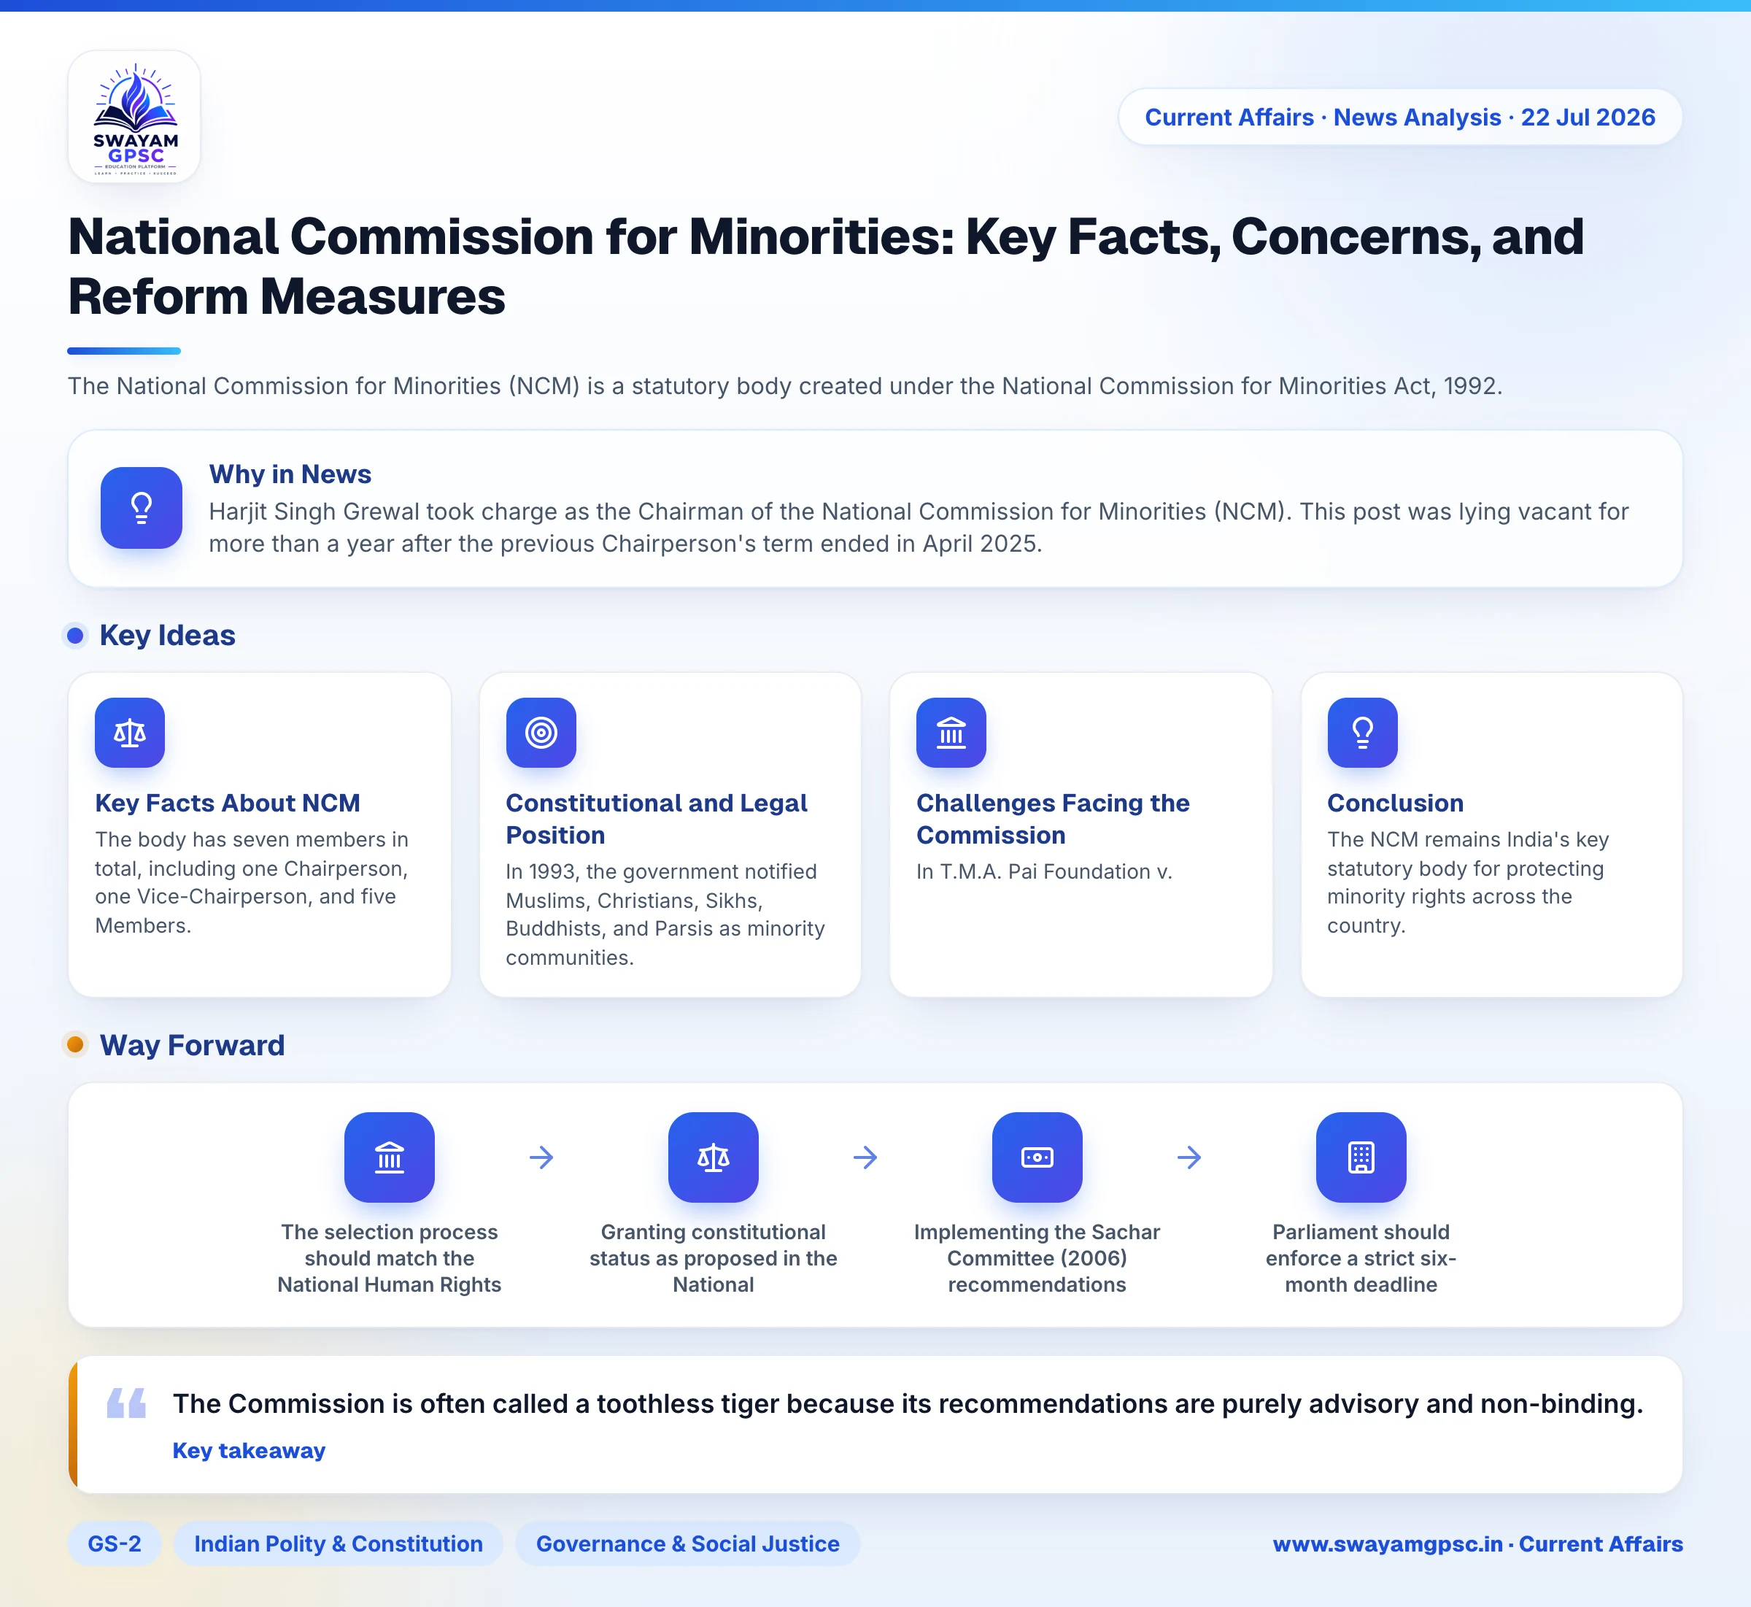Screen dimensions: 1751x1607
Task: Click the lightbulb icon beside Why in News
Action: 142,508
